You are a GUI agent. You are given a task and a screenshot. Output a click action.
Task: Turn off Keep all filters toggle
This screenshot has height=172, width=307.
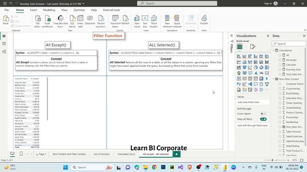click(263, 119)
